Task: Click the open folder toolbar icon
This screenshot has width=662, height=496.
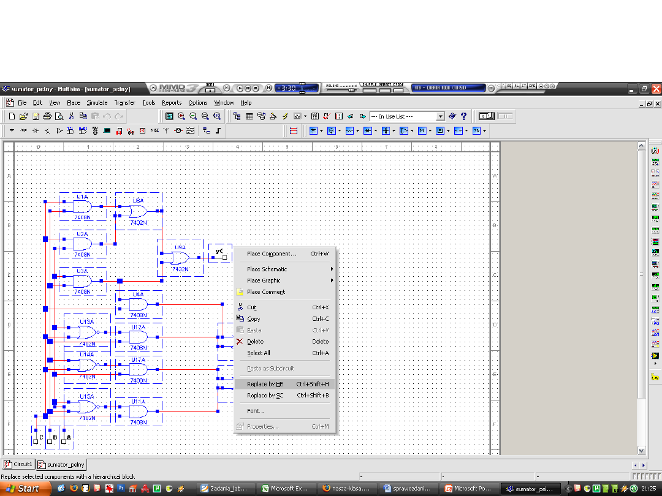Action: [23, 116]
